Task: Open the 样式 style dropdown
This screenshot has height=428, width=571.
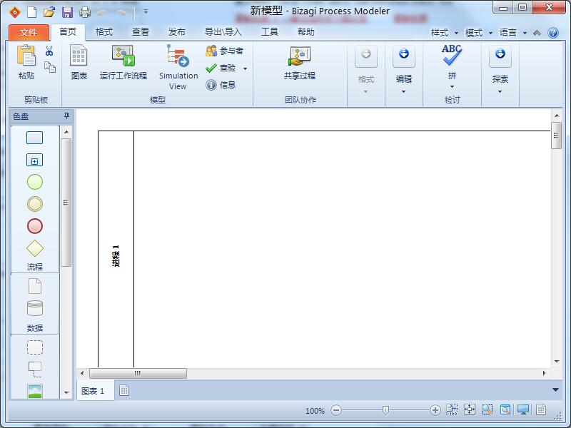Action: (x=443, y=33)
